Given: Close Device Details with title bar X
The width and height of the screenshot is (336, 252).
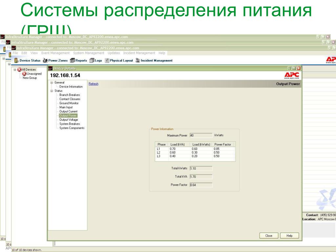Looking at the screenshot, I should tap(299, 68).
